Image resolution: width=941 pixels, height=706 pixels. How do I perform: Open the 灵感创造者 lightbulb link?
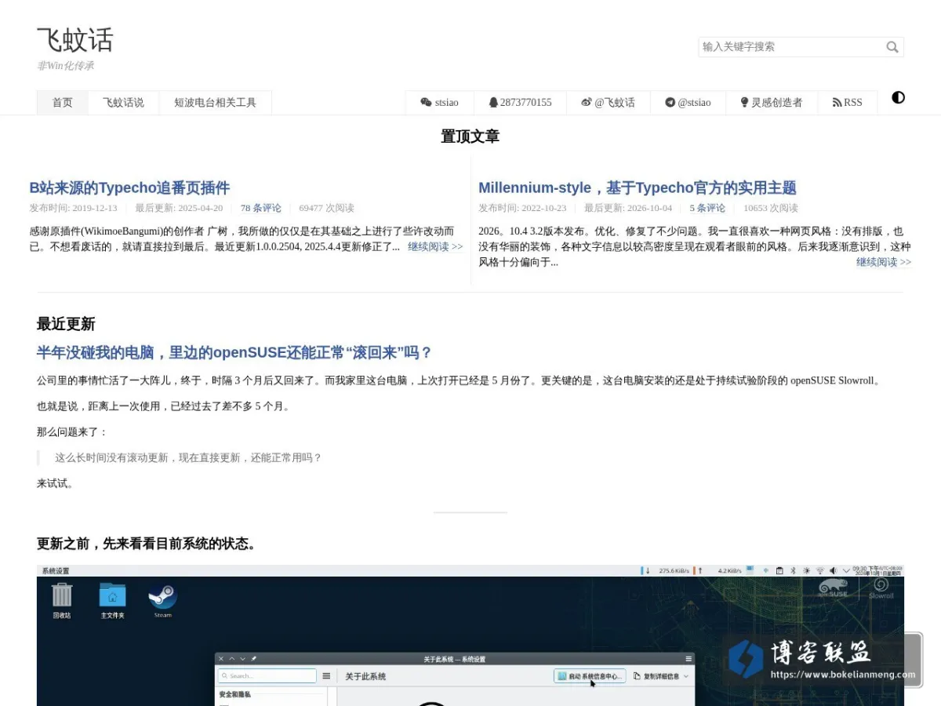click(772, 103)
